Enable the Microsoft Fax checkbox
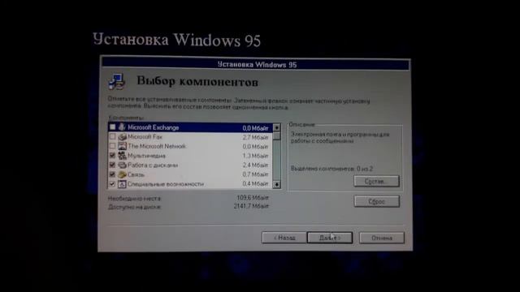Image resolution: width=520 pixels, height=292 pixels. point(112,136)
